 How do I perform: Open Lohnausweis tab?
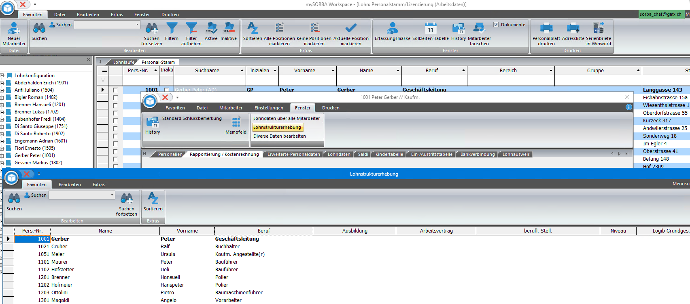(516, 154)
